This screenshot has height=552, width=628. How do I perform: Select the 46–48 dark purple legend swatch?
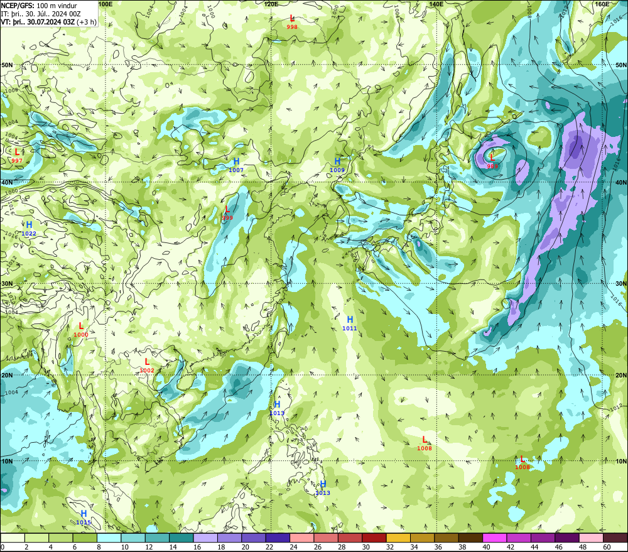pos(566,538)
